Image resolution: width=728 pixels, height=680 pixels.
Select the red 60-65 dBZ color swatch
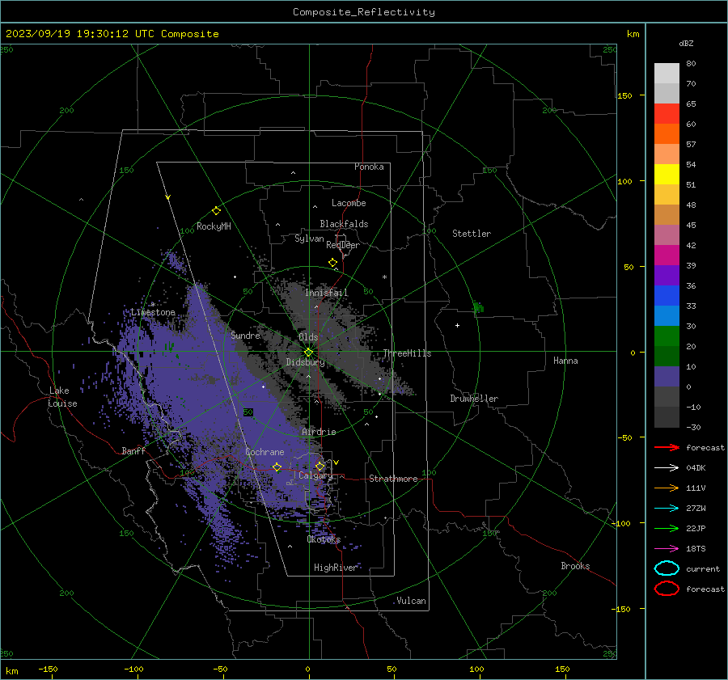coord(667,114)
